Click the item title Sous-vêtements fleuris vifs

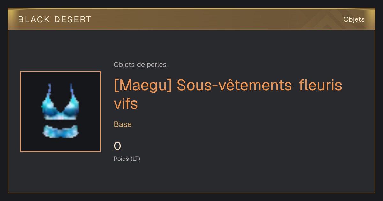(x=228, y=94)
